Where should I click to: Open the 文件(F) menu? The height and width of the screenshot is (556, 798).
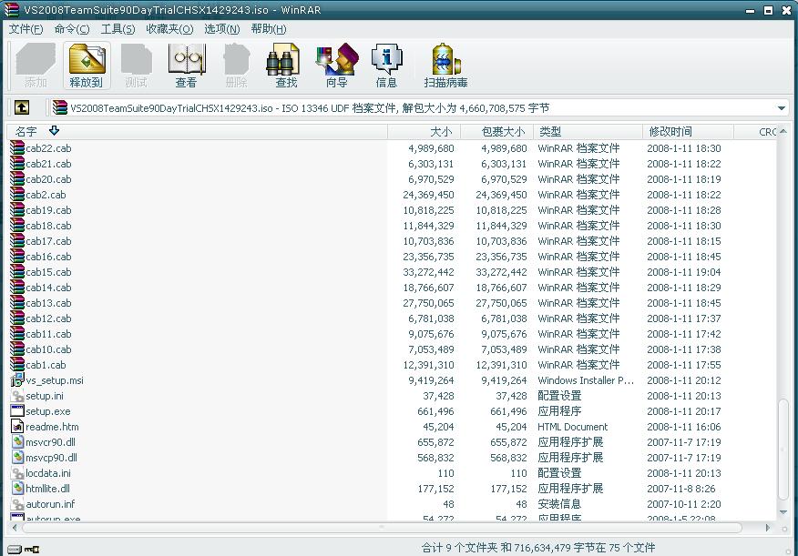26,29
